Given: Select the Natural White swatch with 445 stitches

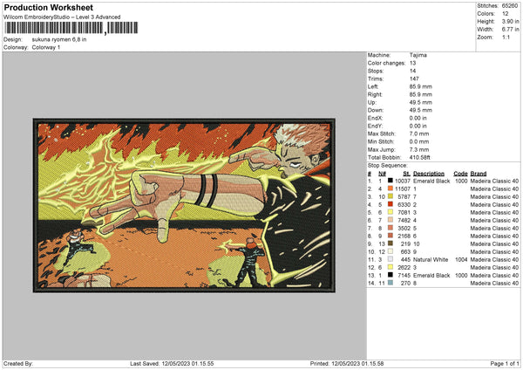Looking at the screenshot, I should click(390, 259).
